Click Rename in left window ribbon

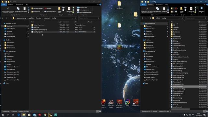click(50, 12)
